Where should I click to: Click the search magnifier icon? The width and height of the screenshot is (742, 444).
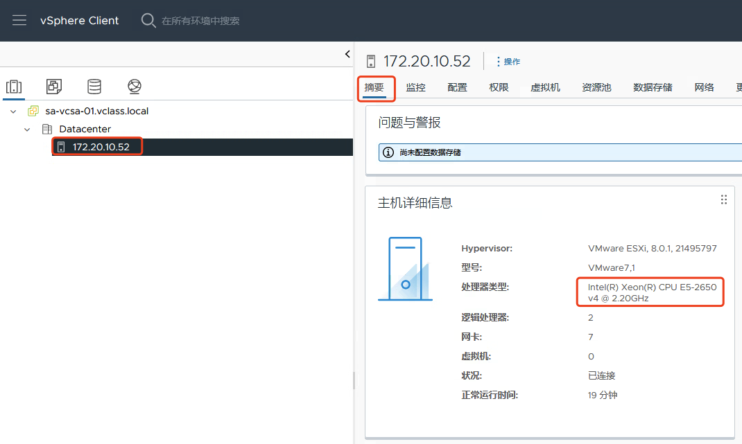coord(148,20)
